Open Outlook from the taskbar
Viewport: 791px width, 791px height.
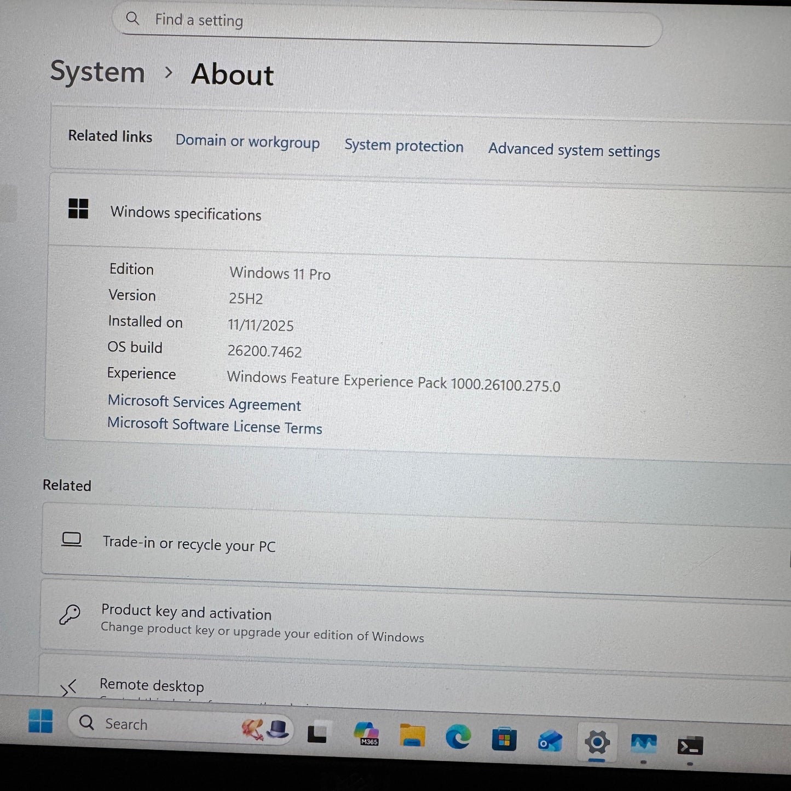coord(550,741)
